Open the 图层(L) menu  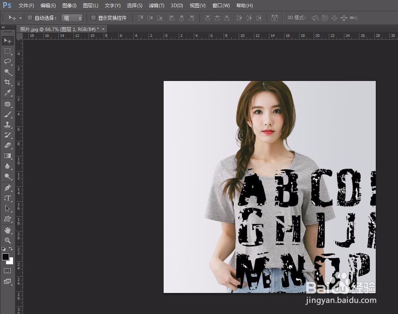tap(91, 6)
